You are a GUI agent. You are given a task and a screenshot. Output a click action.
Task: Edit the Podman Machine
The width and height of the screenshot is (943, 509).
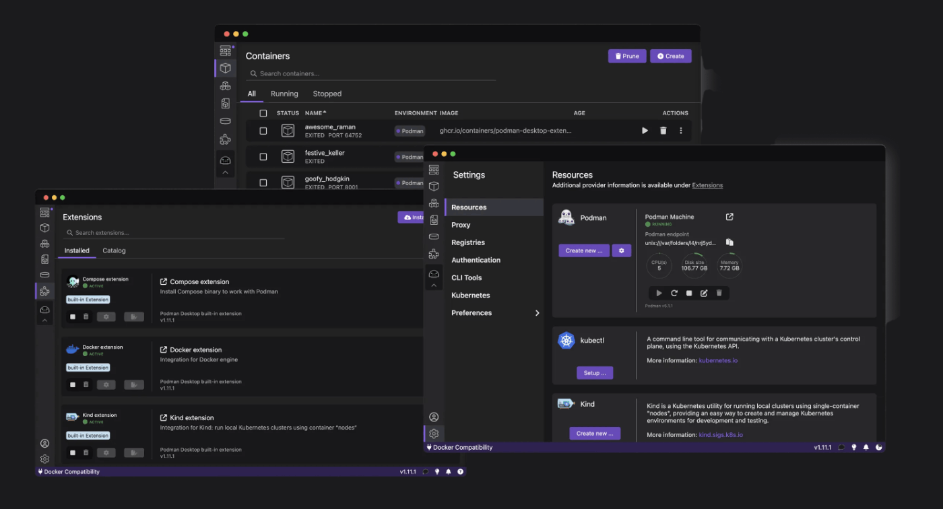click(704, 293)
